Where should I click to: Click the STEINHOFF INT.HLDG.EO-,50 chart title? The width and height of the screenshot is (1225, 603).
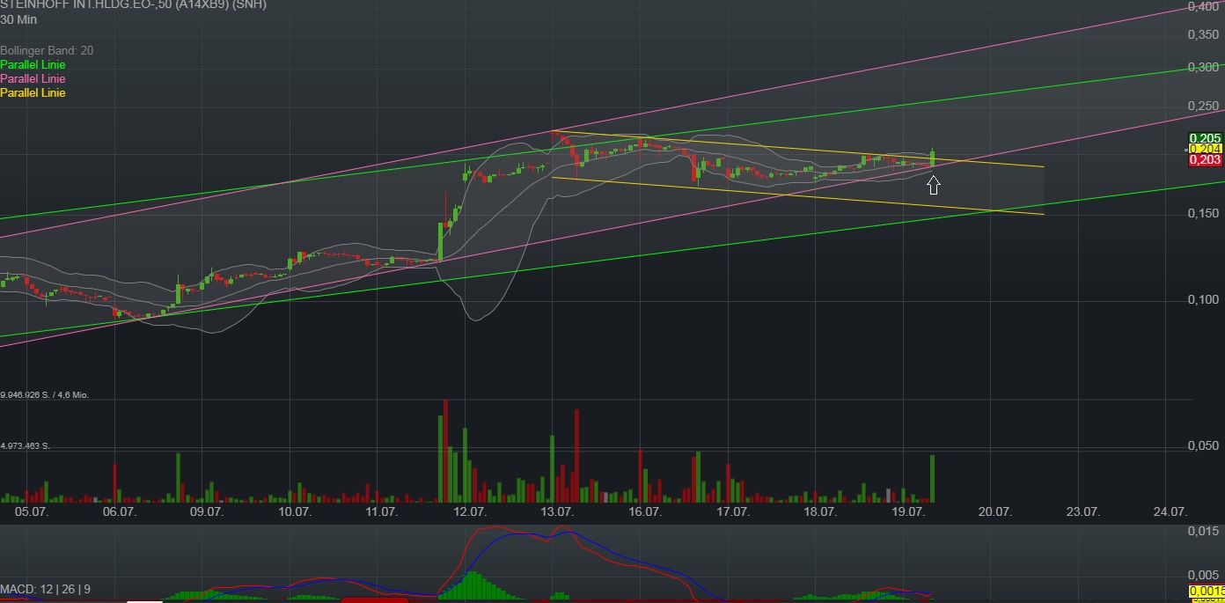point(88,5)
